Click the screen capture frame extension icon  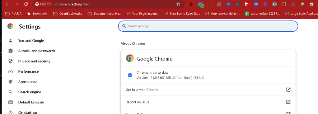coord(210,4)
